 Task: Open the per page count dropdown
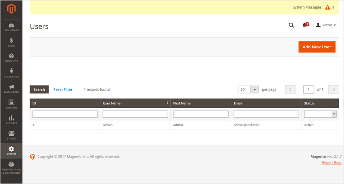coord(254,89)
